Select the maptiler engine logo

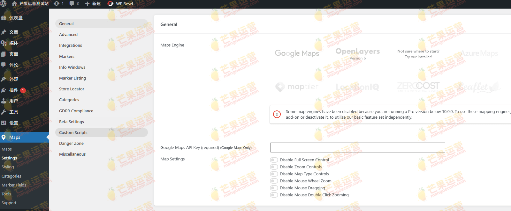[x=297, y=87]
